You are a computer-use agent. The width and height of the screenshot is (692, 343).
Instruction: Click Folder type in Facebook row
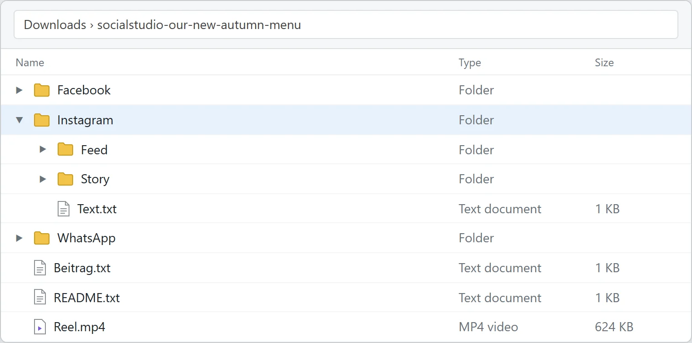[x=476, y=90]
